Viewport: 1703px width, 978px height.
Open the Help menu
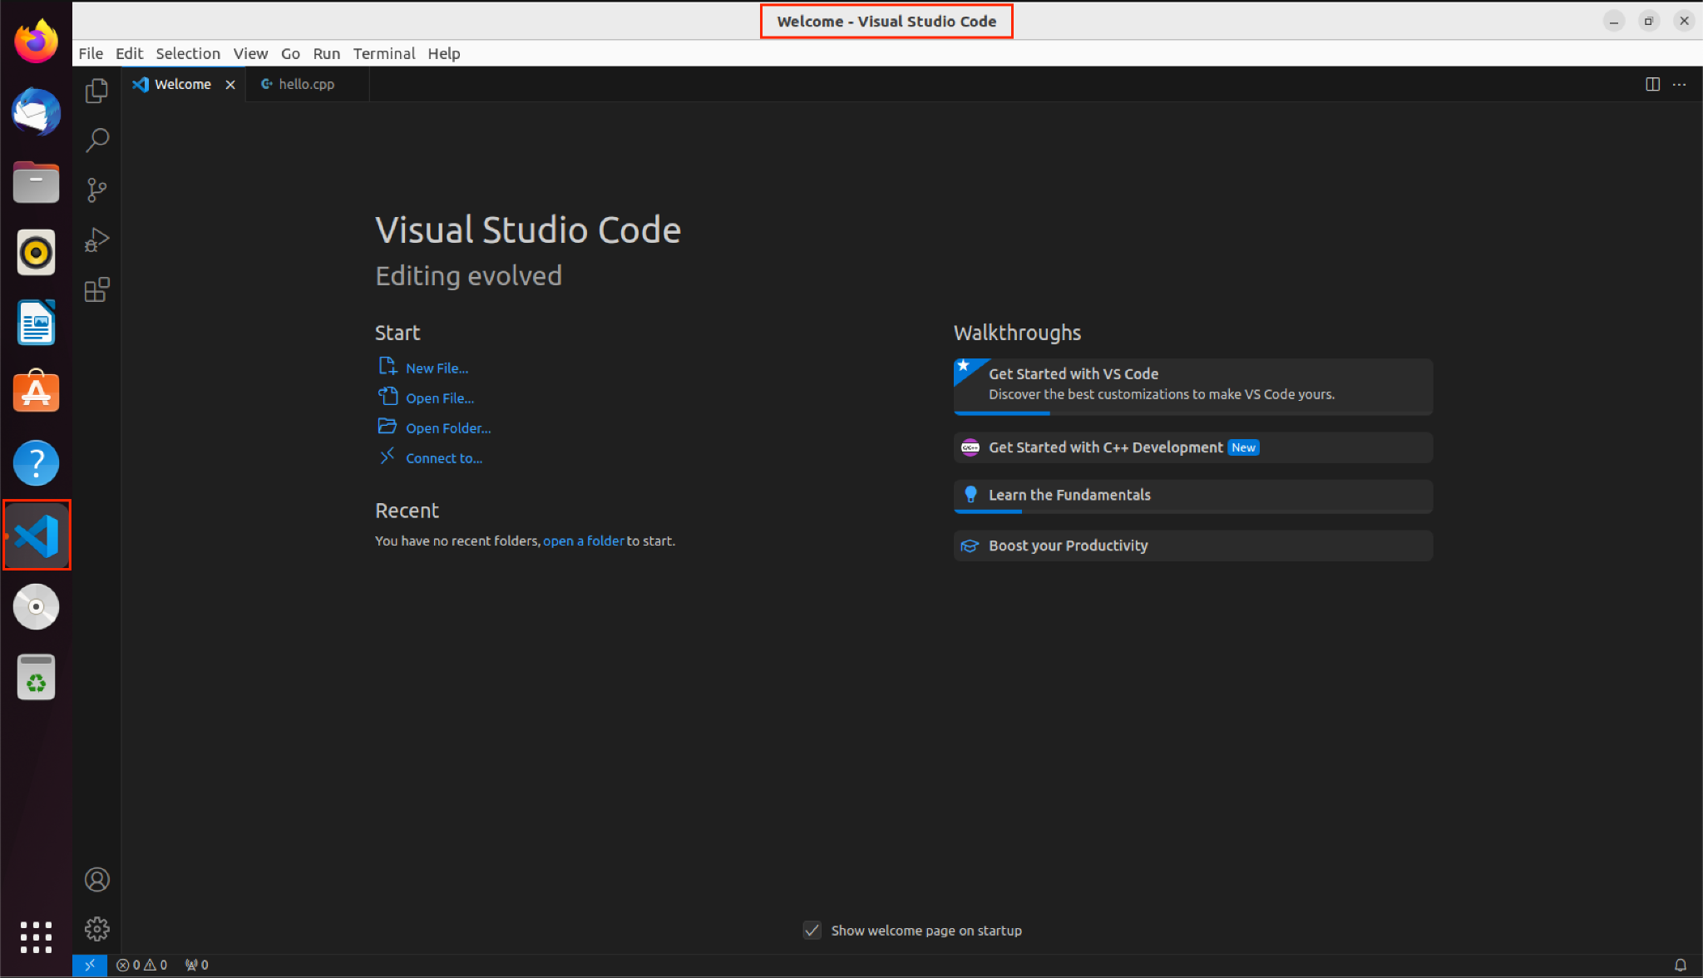tap(444, 53)
